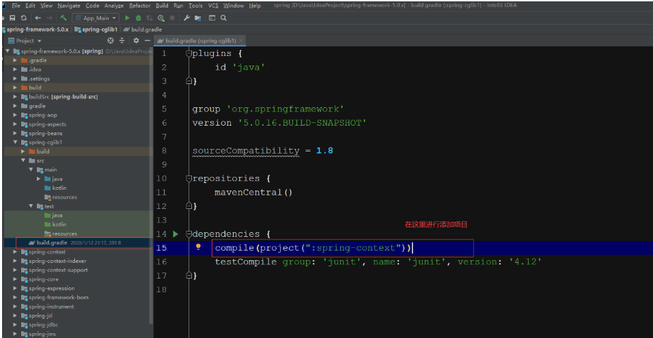Open Project panel gear options
This screenshot has width=653, height=338.
click(136, 41)
